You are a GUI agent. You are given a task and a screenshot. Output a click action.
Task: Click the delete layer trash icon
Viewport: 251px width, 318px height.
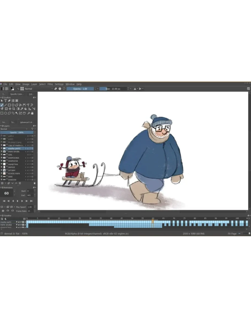(x=34, y=183)
